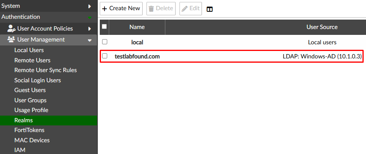Collapse the Authentication section arrow
Screen dimensions: 366x154
point(90,18)
